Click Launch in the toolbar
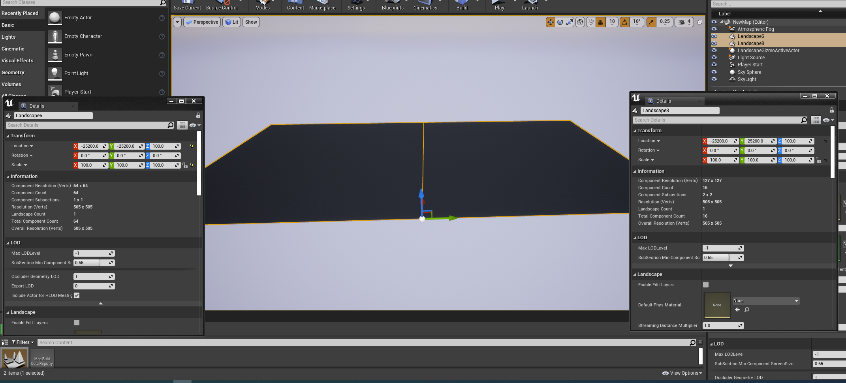This screenshot has height=383, width=846. point(530,6)
